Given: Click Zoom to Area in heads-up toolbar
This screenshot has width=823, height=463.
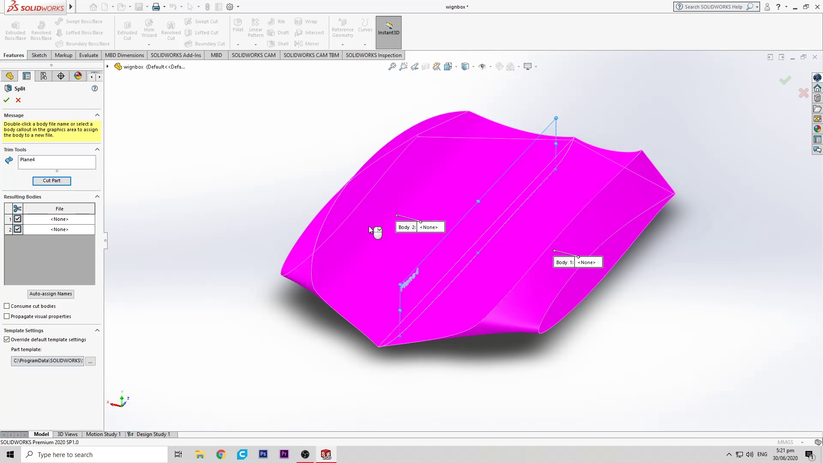Looking at the screenshot, I should pyautogui.click(x=403, y=66).
